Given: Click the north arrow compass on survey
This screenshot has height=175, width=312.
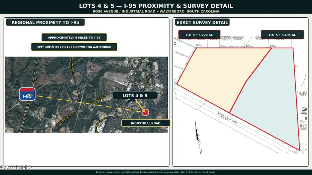Looking at the screenshot, I should pos(198,137).
